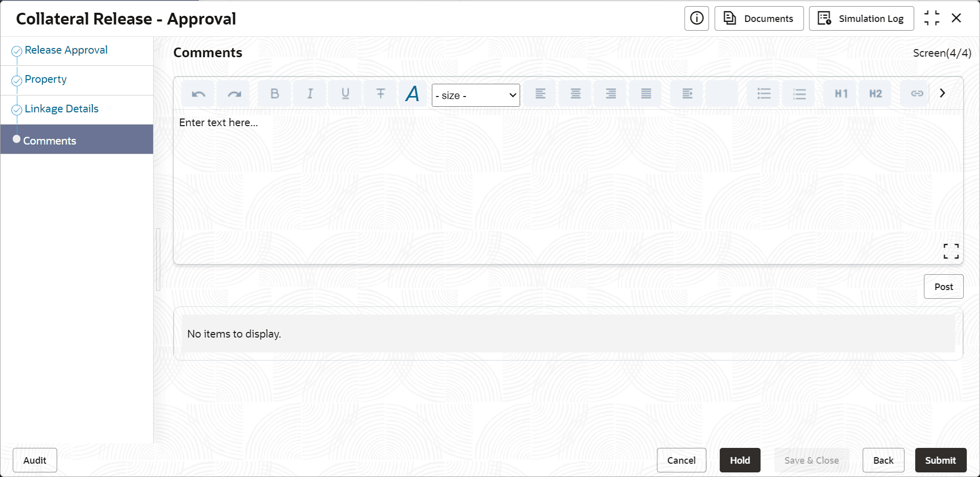This screenshot has height=477, width=980.
Task: Click the indent icon next to justify
Action: 687,94
